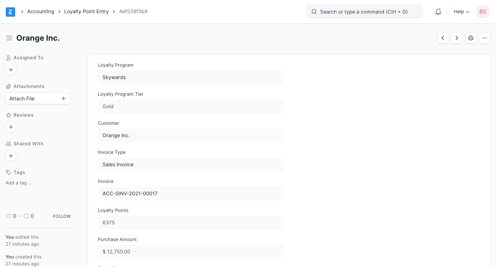Navigate to Loyalty Point Entry breadcrumb
The width and height of the screenshot is (496, 267).
(x=86, y=12)
